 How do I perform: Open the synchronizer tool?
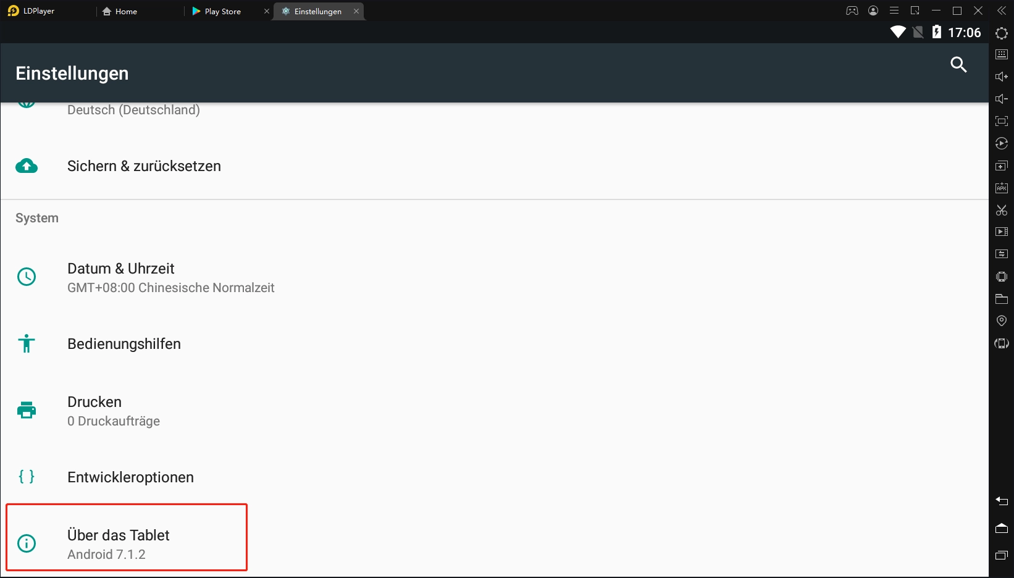coord(1002,254)
